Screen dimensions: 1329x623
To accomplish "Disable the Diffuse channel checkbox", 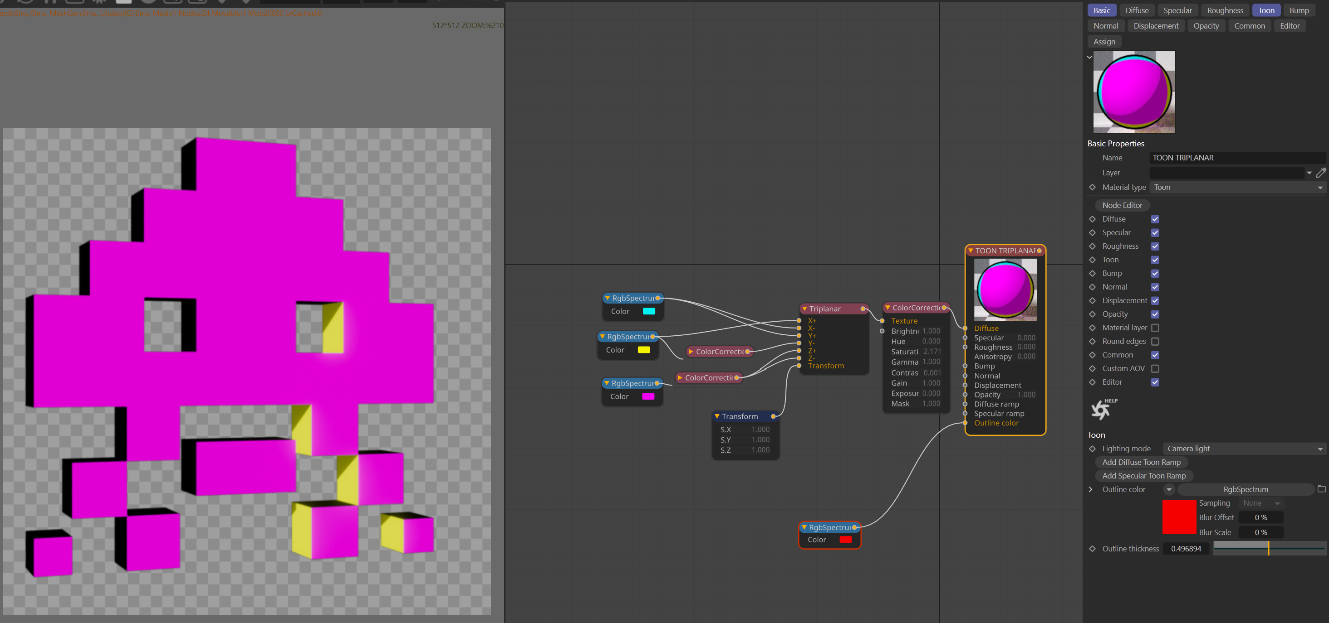I will pyautogui.click(x=1155, y=219).
